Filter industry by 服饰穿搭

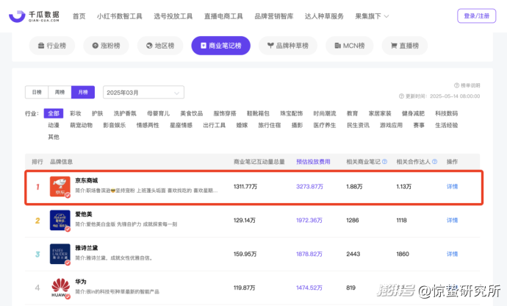pos(225,113)
